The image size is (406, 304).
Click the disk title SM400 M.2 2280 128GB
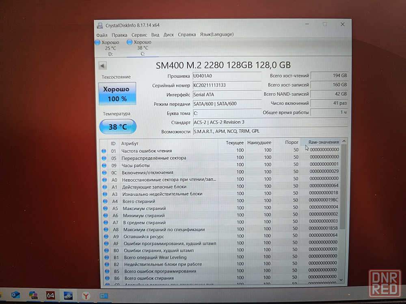coord(223,65)
